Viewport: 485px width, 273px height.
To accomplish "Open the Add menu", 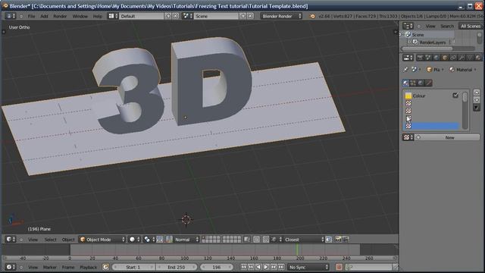I will pyautogui.click(x=44, y=16).
